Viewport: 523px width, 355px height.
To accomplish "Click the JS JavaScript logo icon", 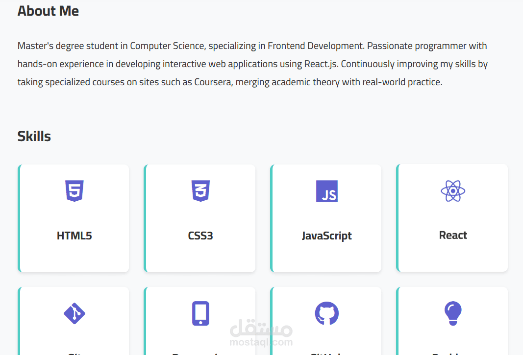I will (327, 191).
